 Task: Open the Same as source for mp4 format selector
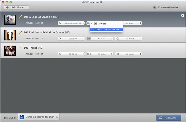[39, 117]
